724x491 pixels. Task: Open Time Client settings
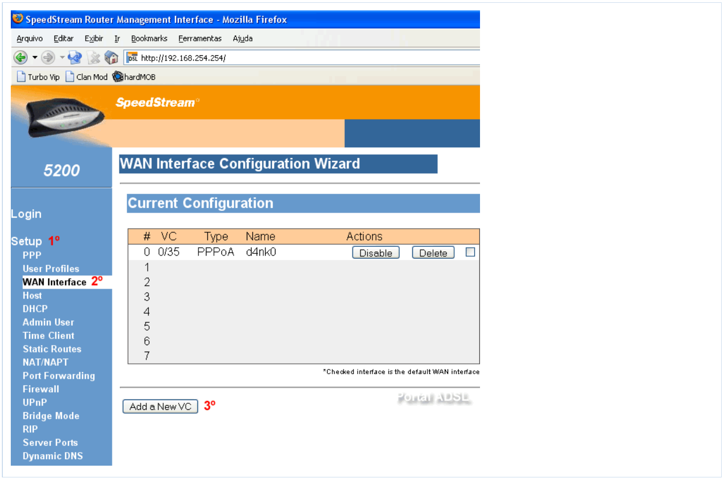coord(49,336)
